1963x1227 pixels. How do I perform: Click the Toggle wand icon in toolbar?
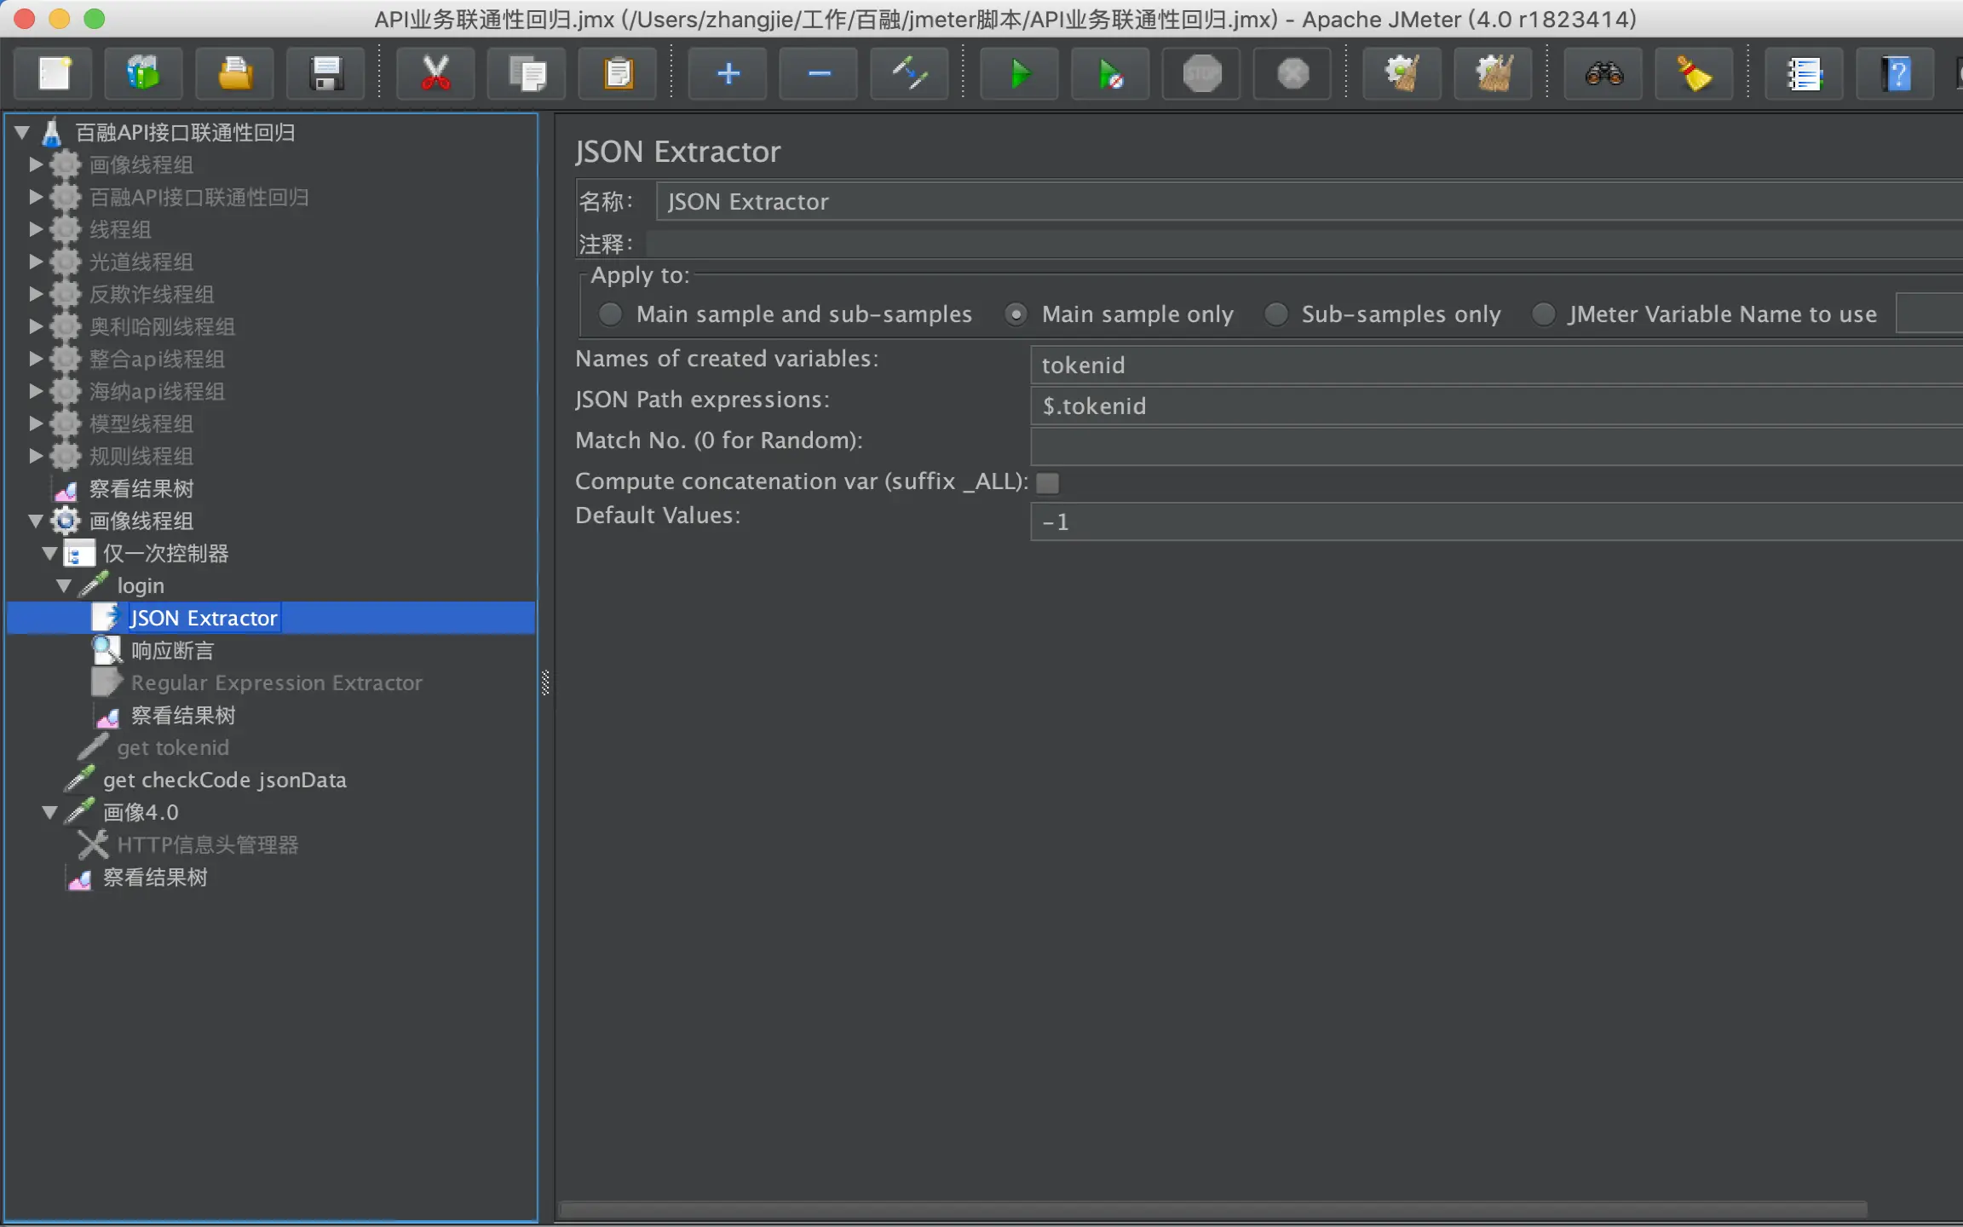tap(909, 74)
